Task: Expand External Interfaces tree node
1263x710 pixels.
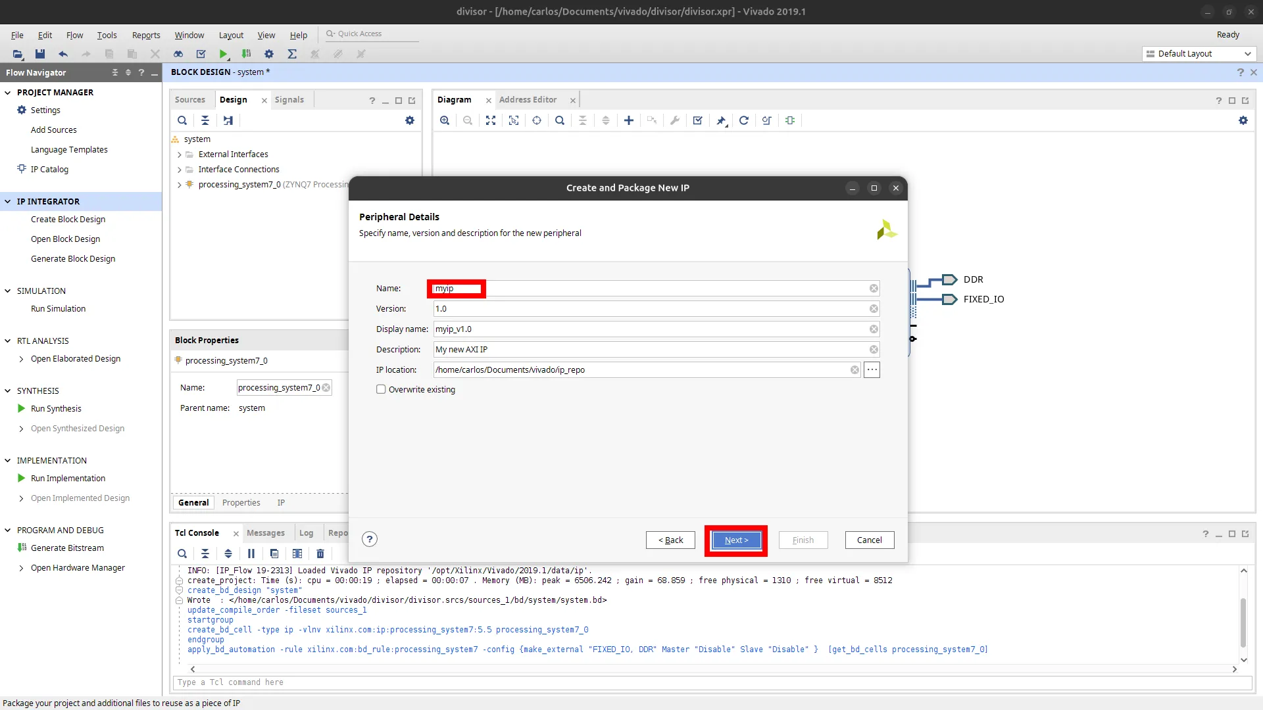Action: [179, 154]
